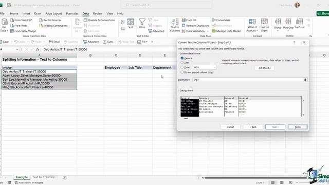Select the Job Title header cell
The width and height of the screenshot is (329, 185).
coord(140,68)
